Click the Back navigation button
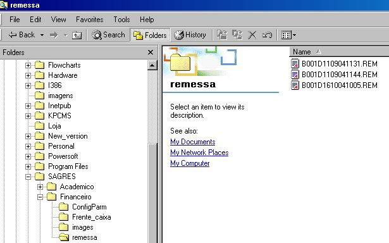The width and height of the screenshot is (389, 243). [x=22, y=35]
